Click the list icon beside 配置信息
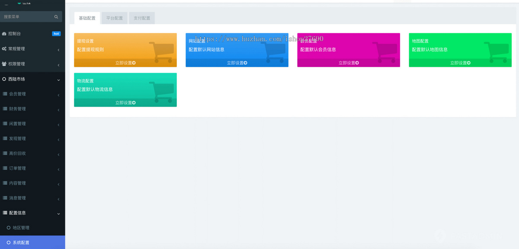 5,213
